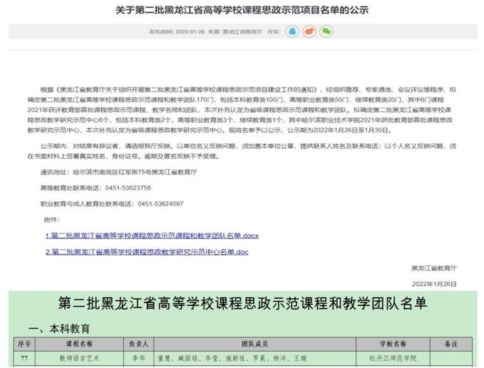Click the 序号 column header

(24, 344)
